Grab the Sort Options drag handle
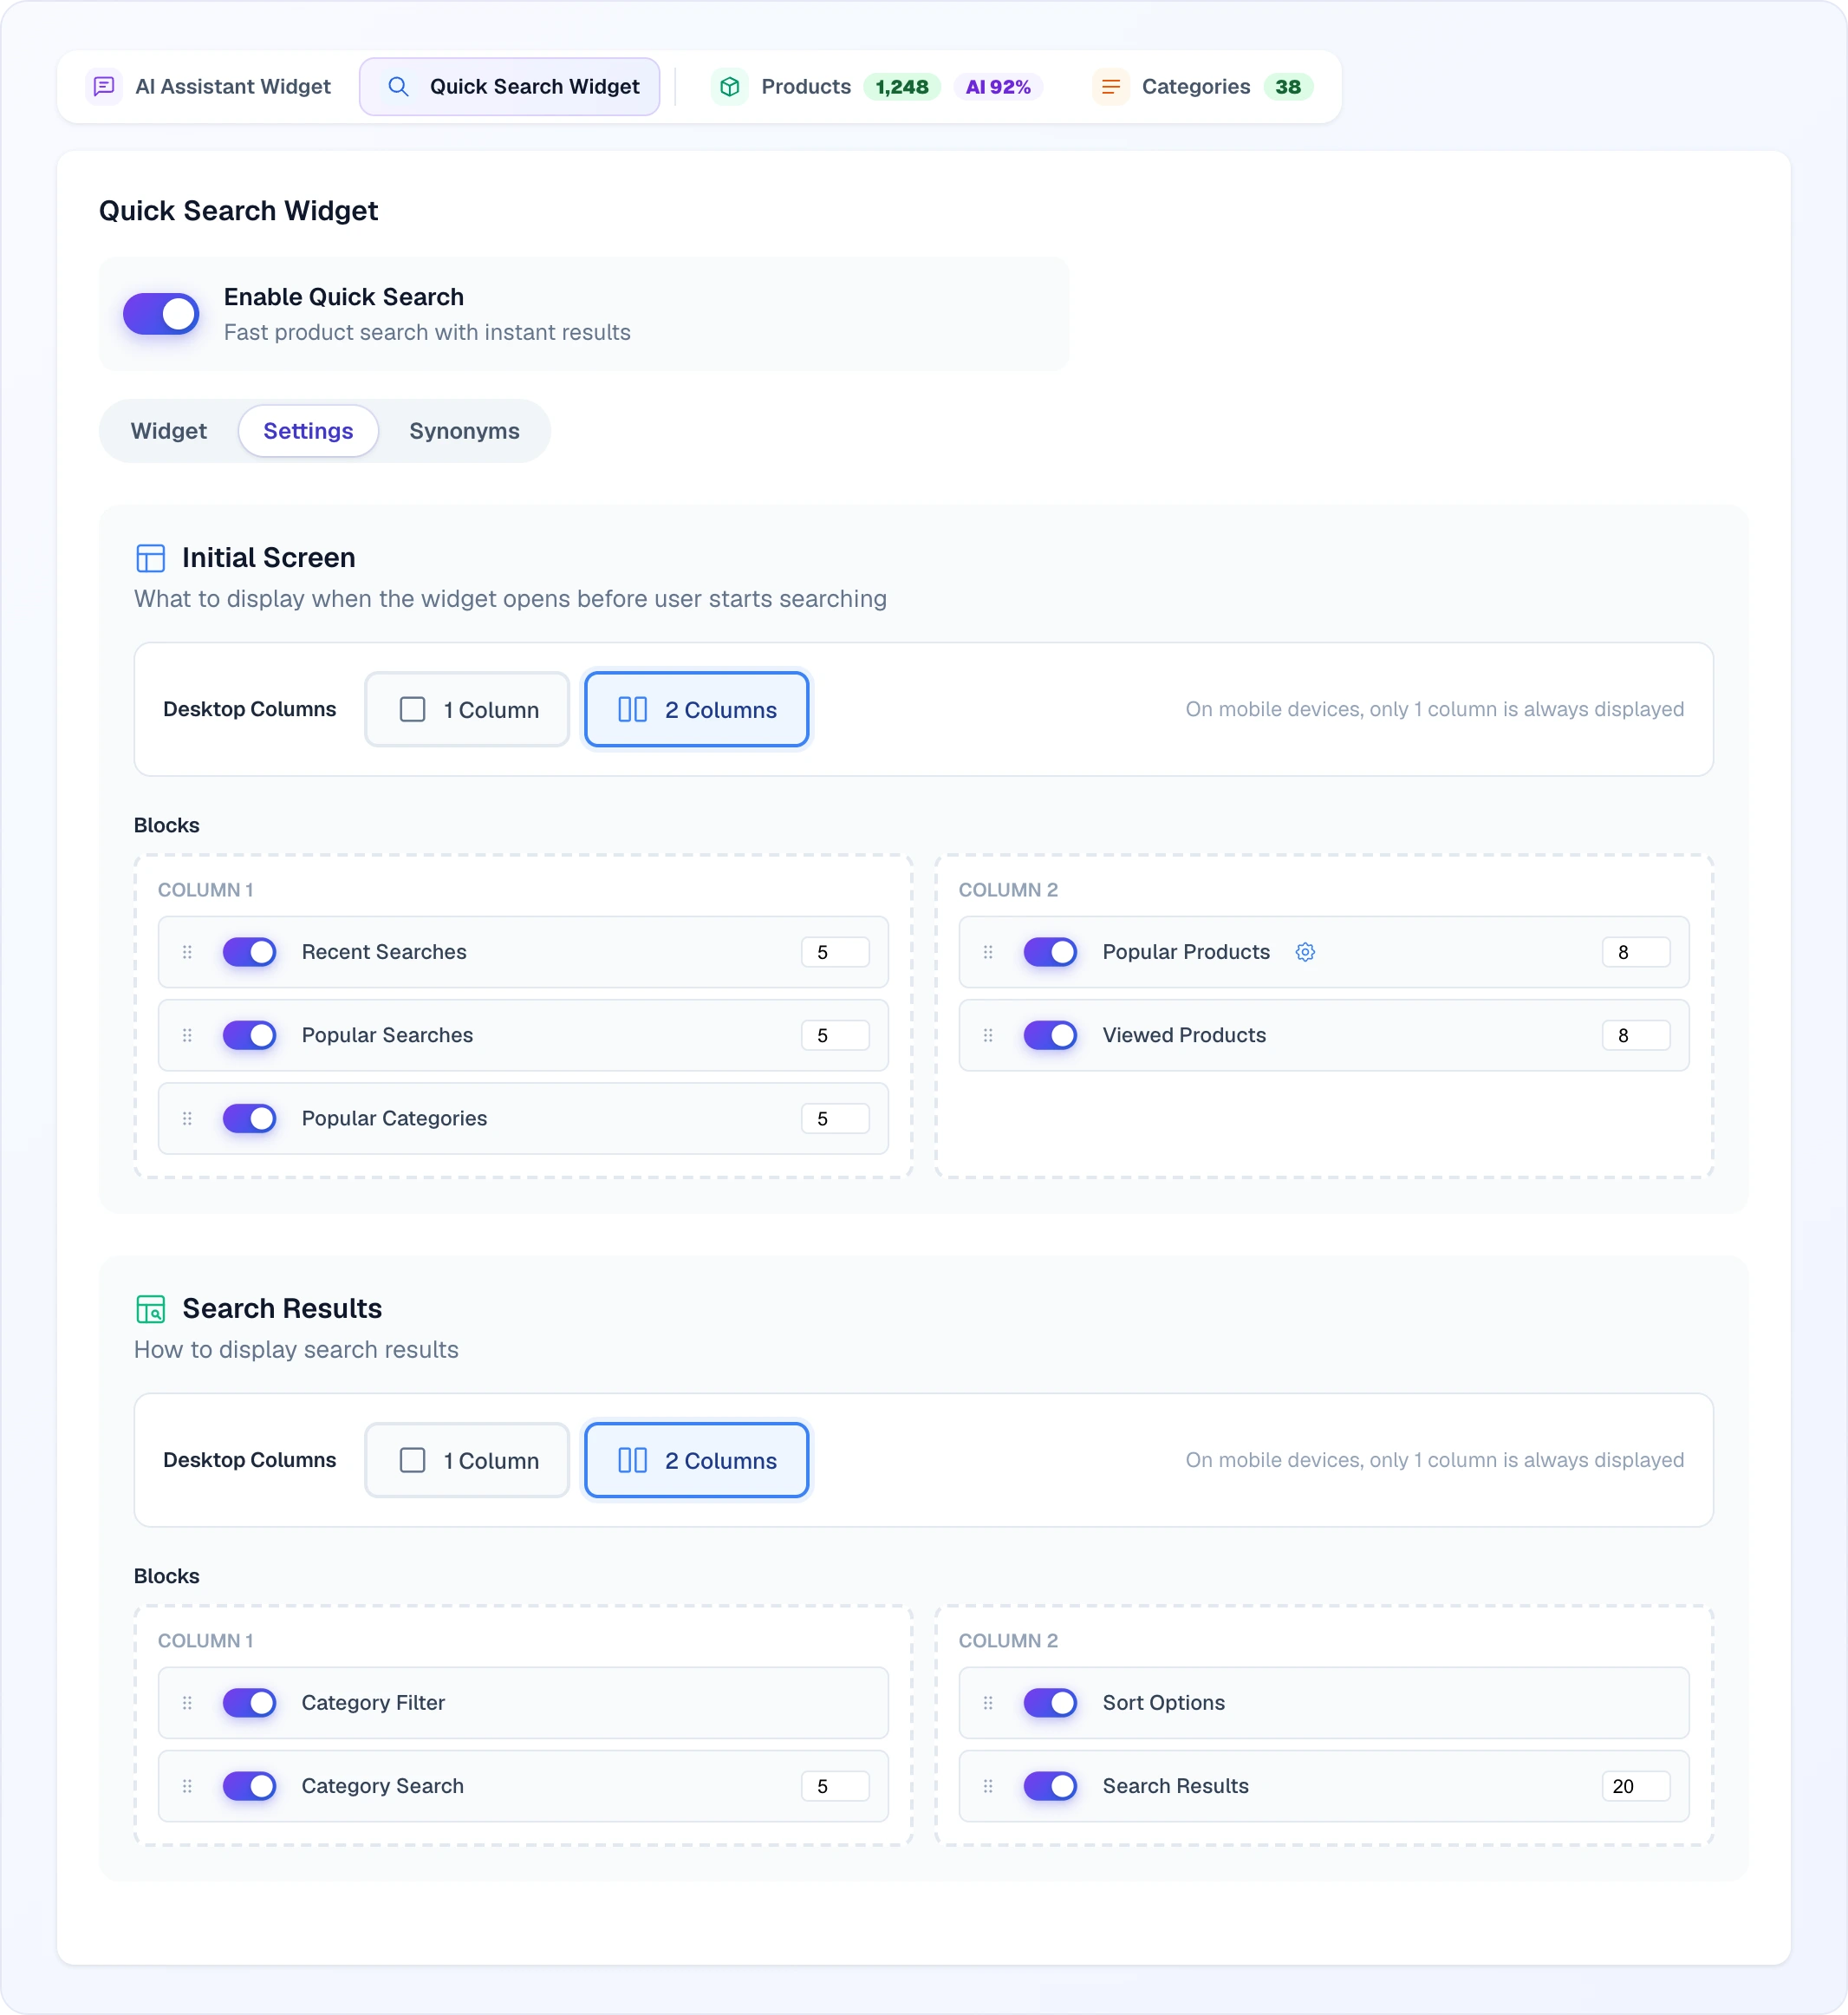 [988, 1702]
